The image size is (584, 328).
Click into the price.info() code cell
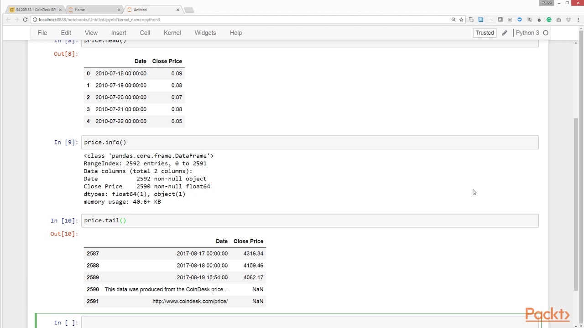(310, 143)
